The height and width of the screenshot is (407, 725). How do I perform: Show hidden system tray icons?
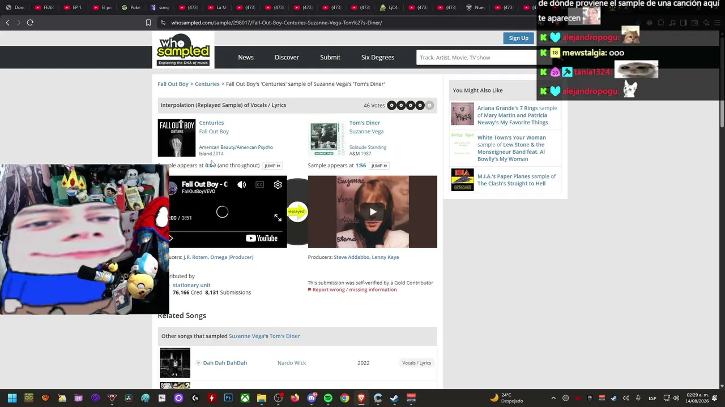point(553,398)
